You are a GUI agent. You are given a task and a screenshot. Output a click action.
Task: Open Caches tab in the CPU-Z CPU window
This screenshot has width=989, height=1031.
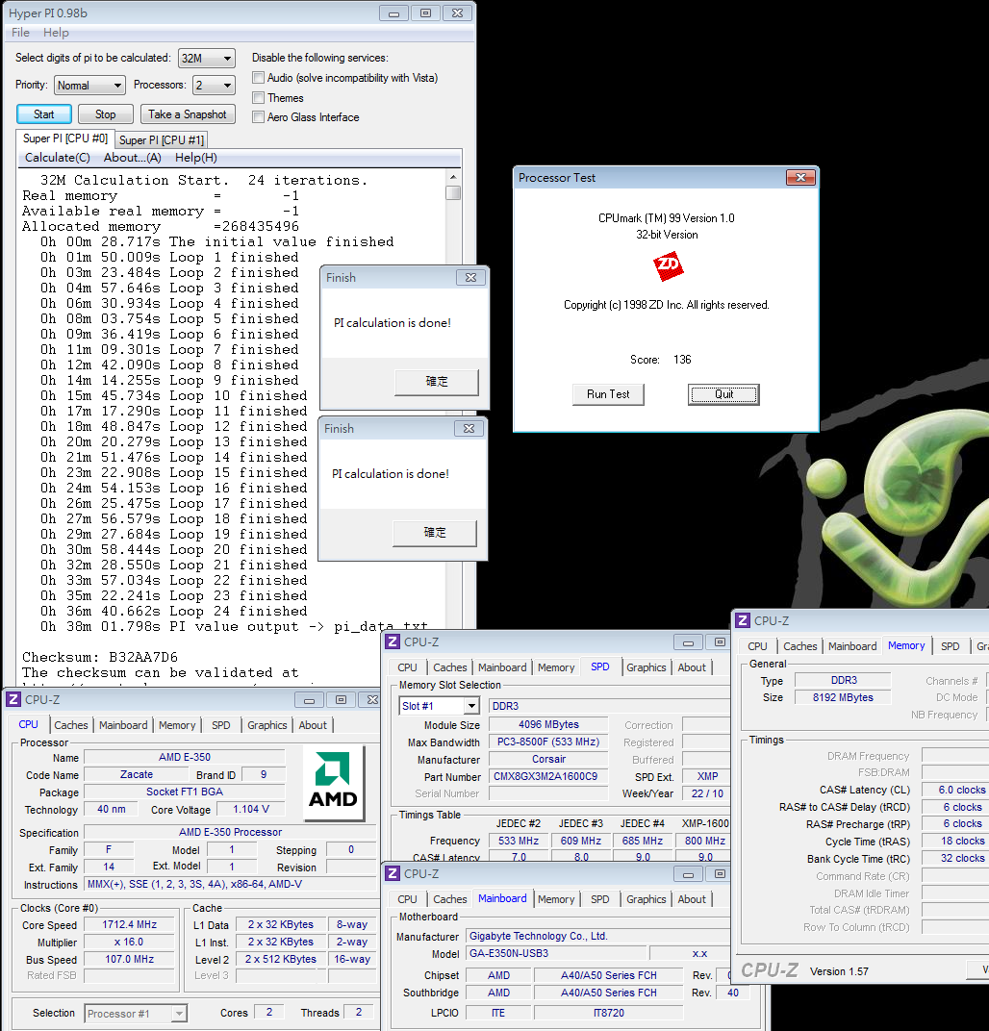coord(70,724)
